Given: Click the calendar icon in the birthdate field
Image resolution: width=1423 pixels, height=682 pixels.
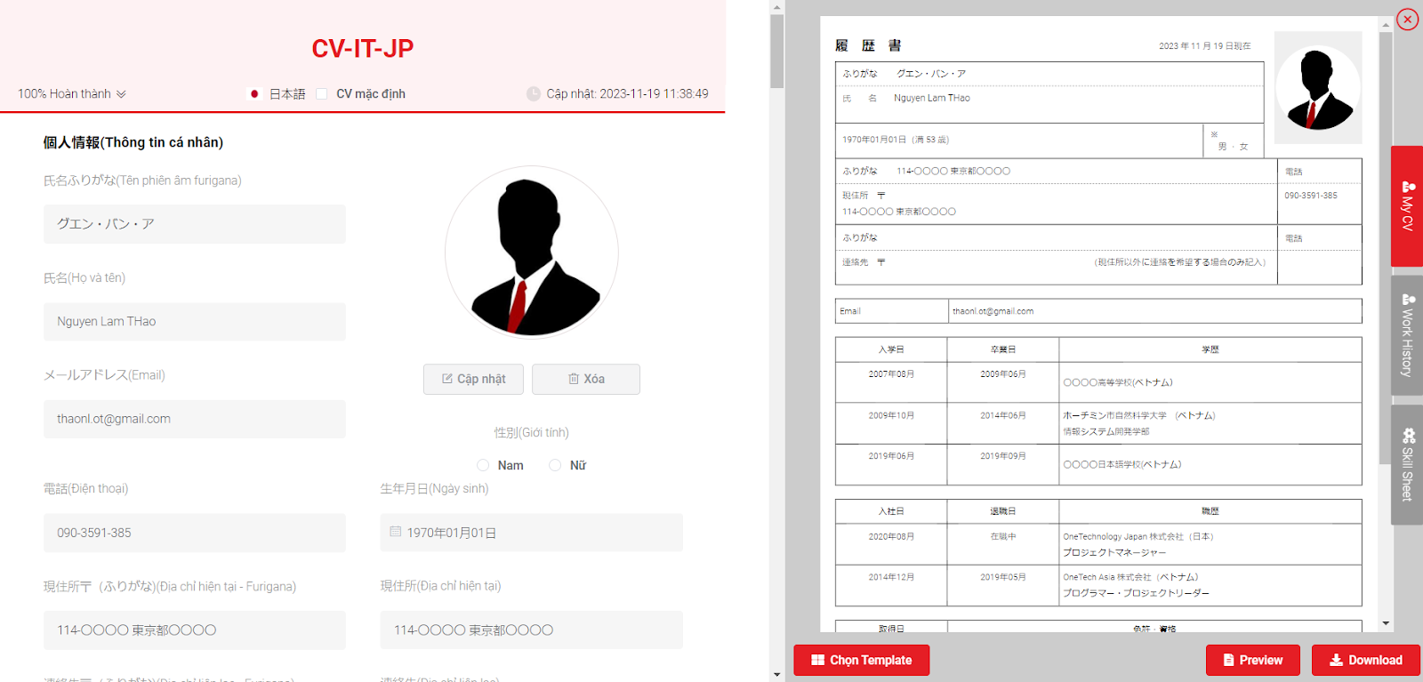Looking at the screenshot, I should 396,532.
